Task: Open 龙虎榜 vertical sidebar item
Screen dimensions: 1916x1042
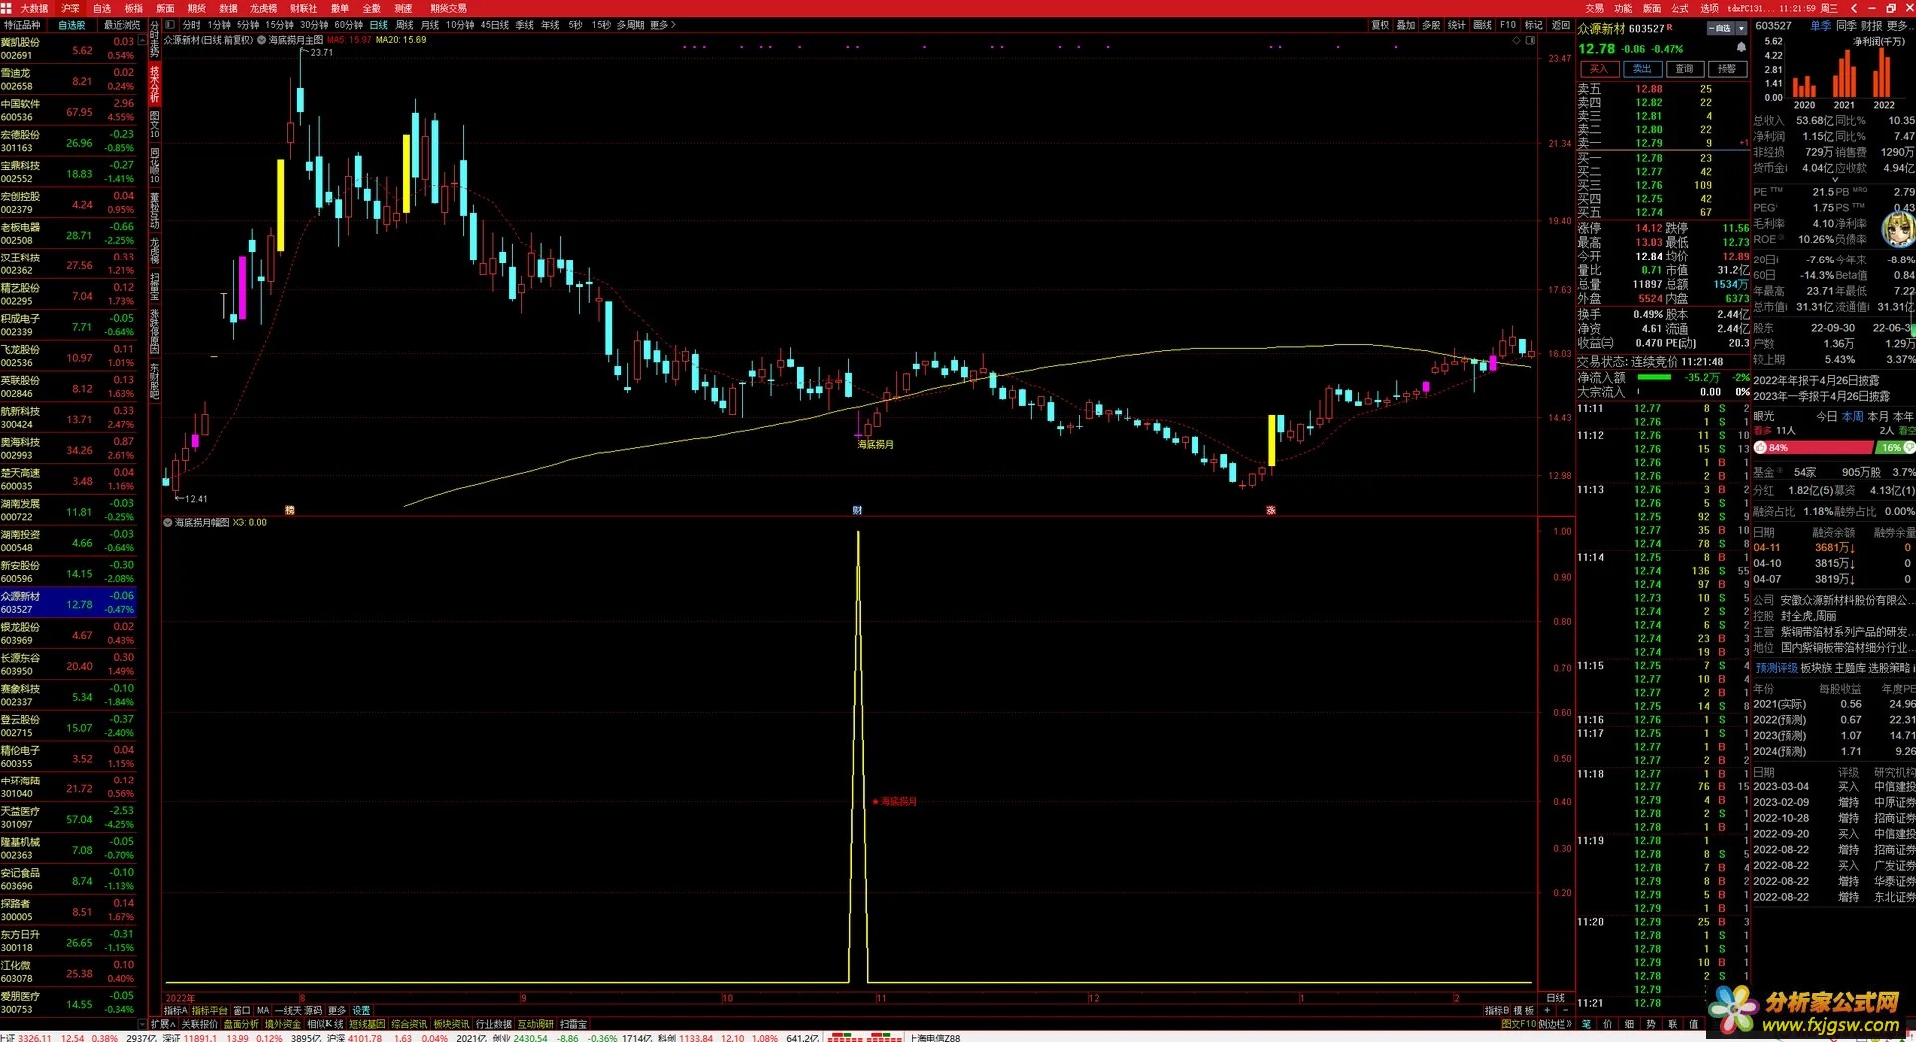Action: click(x=155, y=249)
